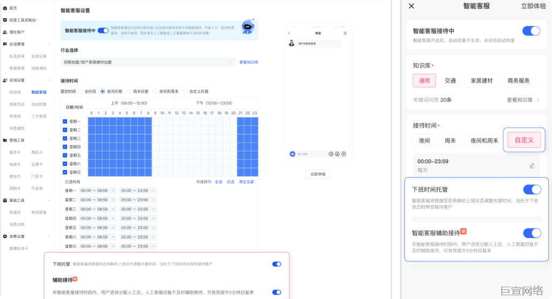This screenshot has width=552, height=299.
Task: Click the 全选 quick action link
Action: [x=219, y=182]
